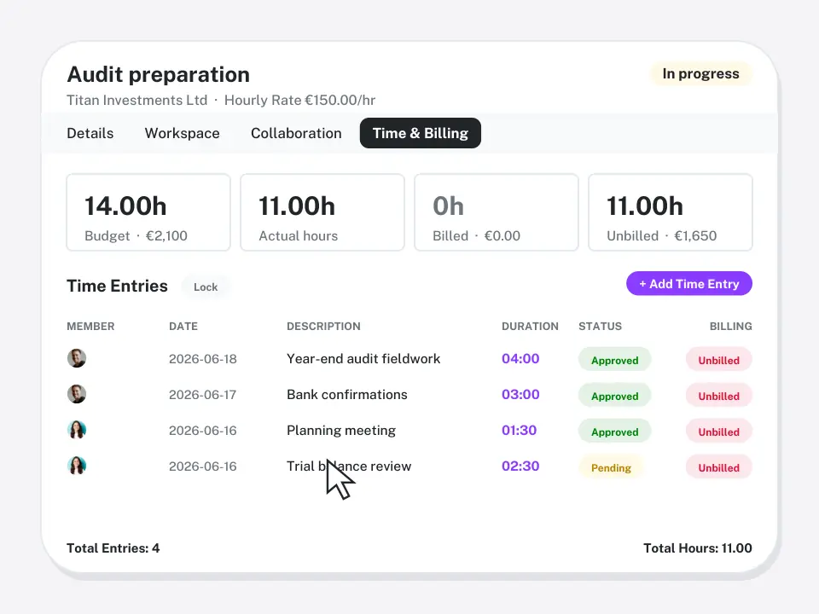
Task: Click the Pending badge for Trial balance review
Action: tap(611, 467)
